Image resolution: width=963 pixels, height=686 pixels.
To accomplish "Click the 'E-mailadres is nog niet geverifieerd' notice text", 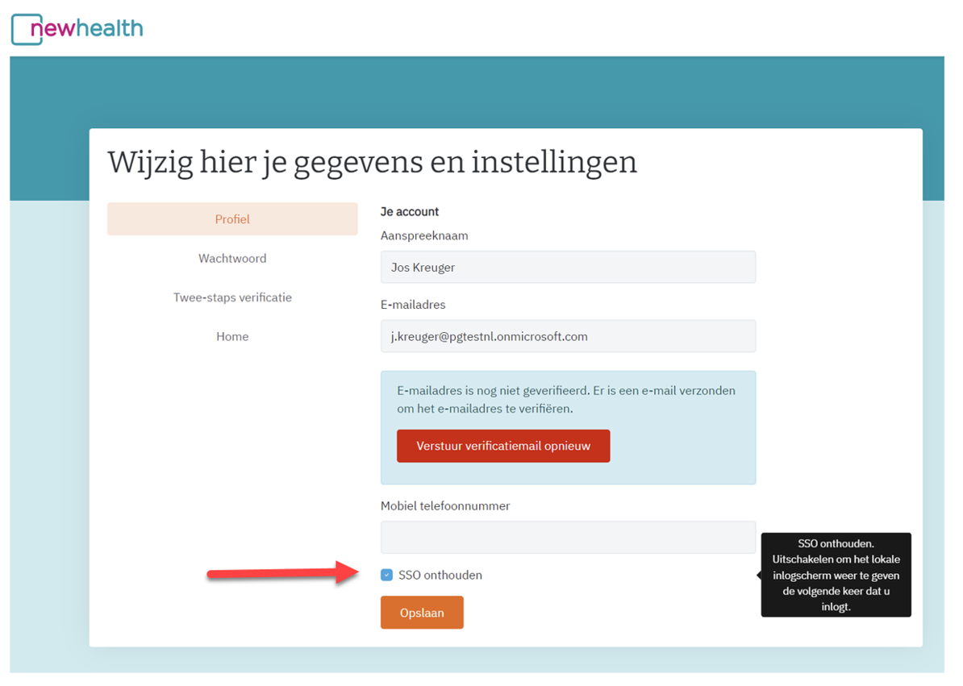I will (x=565, y=400).
